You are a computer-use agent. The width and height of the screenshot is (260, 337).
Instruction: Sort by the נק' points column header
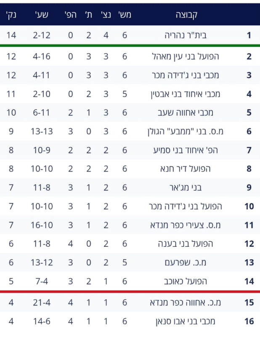click(11, 15)
